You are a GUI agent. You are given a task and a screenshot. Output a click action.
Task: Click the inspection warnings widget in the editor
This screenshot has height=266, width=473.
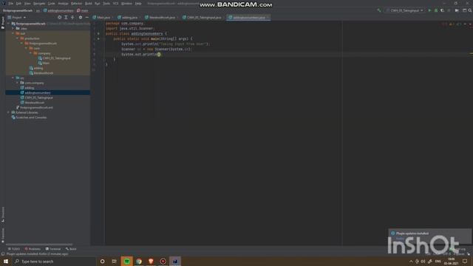click(x=452, y=24)
